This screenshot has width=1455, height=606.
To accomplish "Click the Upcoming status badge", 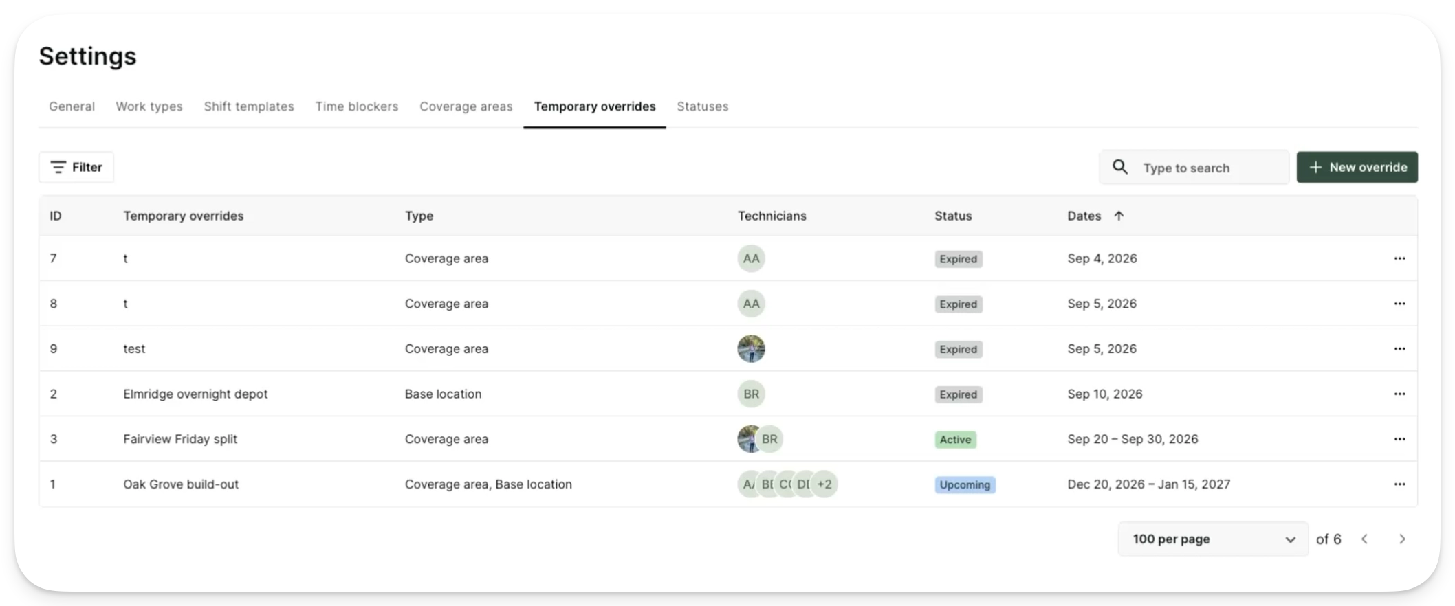I will coord(965,485).
